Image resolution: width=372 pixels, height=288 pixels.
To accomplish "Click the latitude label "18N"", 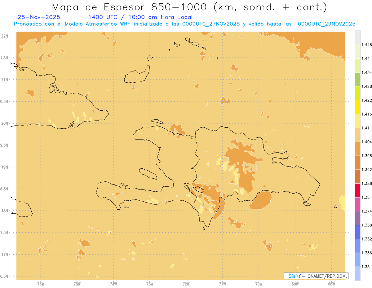I will point(5,211).
